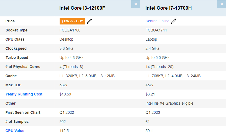This screenshot has height=135, width=226.
Task: Click the Intel Core i3-12100F heading
Action: tap(82, 8)
